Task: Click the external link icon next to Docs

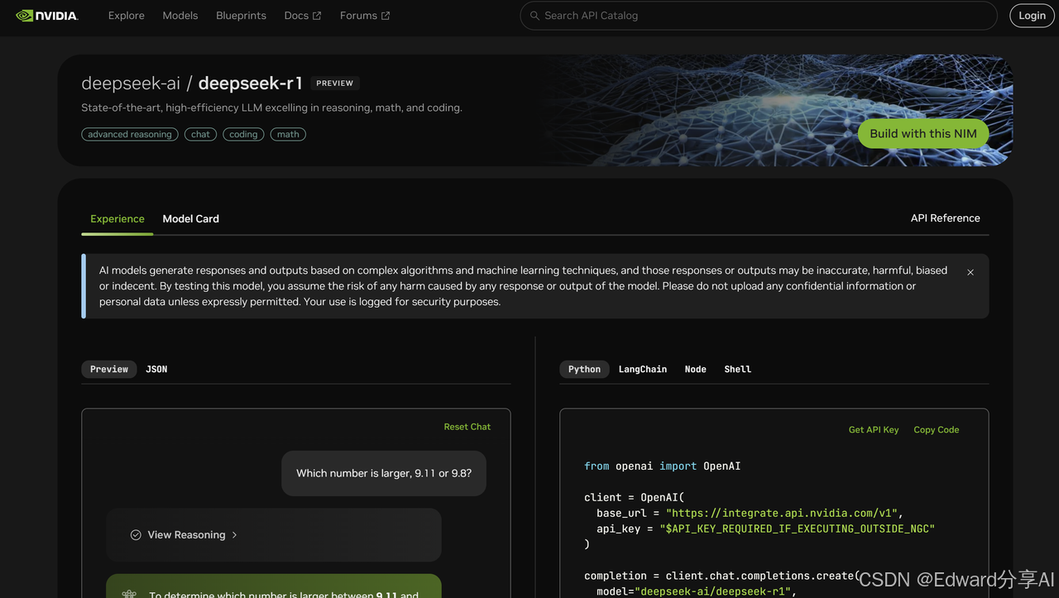Action: point(317,16)
